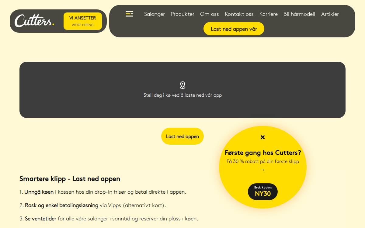Click the Cutters logo
Screen dimensions: 365x228
pos(34,21)
